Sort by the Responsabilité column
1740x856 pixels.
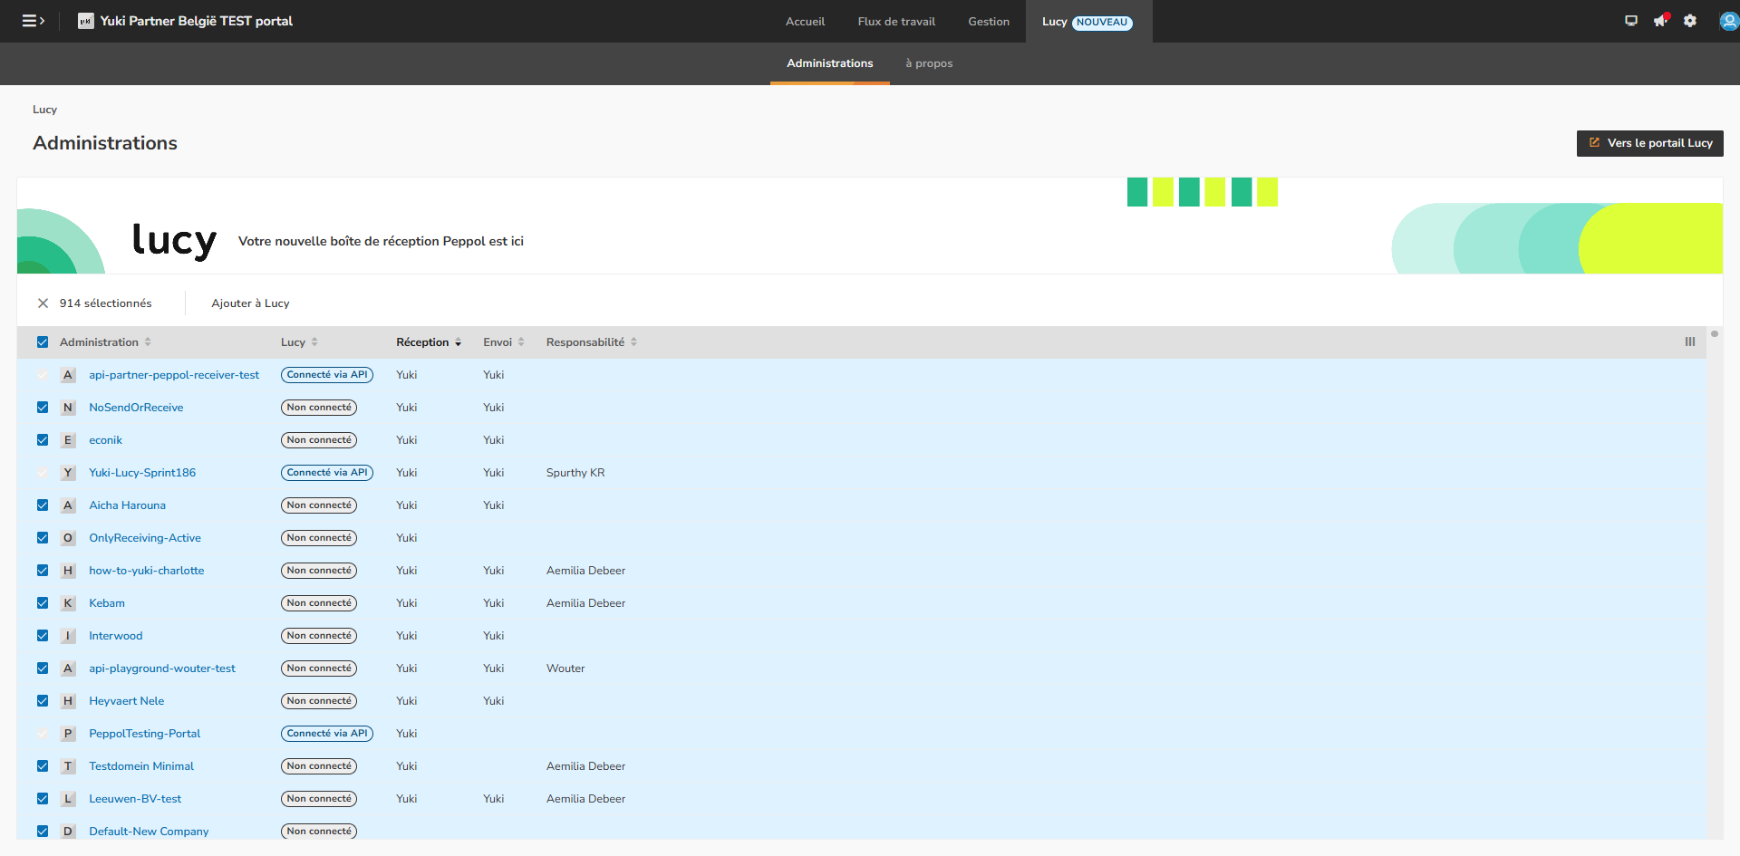coord(592,342)
